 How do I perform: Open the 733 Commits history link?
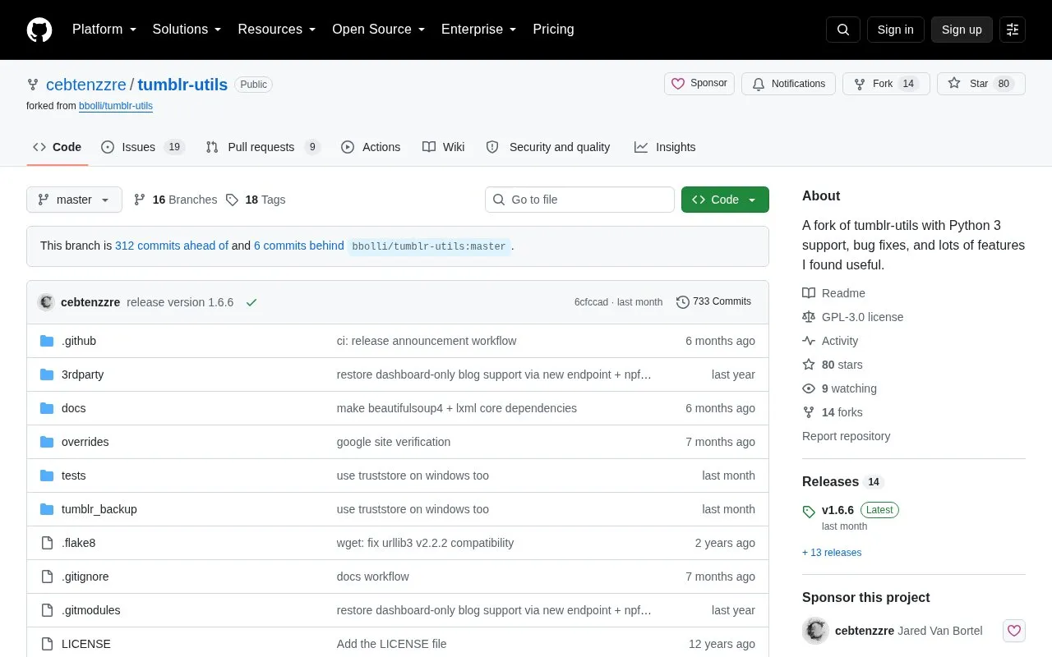point(713,302)
